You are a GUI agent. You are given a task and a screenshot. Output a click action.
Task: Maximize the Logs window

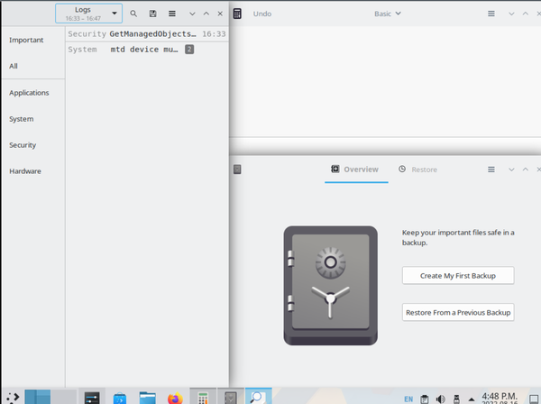pyautogui.click(x=206, y=14)
